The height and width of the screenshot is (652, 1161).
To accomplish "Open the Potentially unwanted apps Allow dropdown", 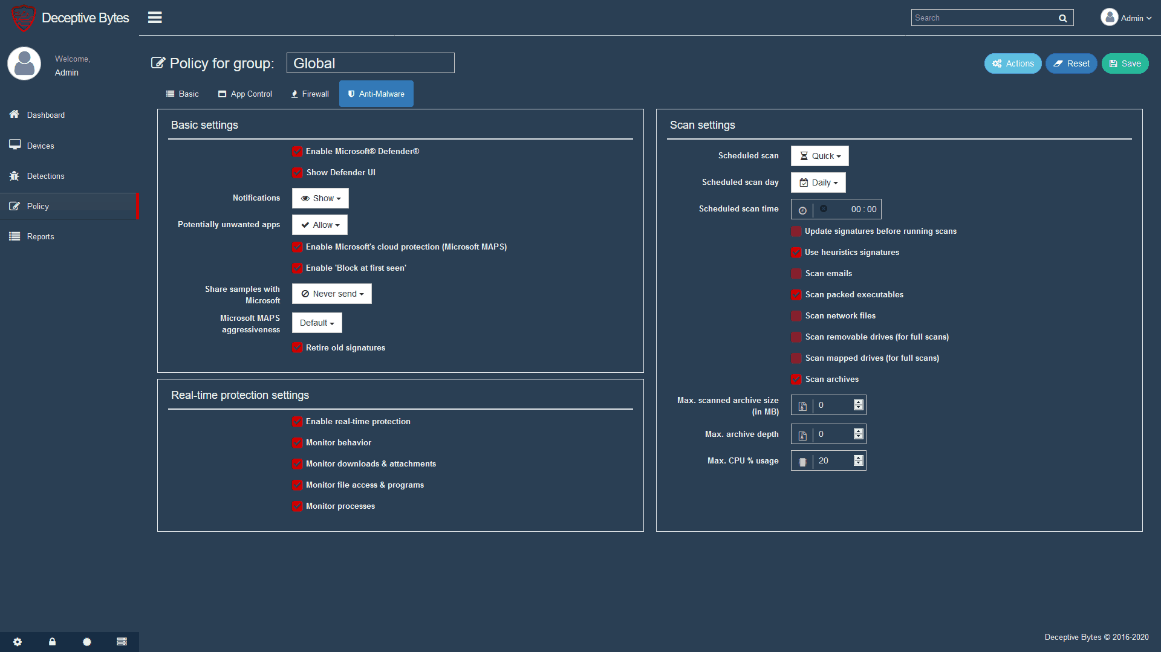I will point(319,224).
